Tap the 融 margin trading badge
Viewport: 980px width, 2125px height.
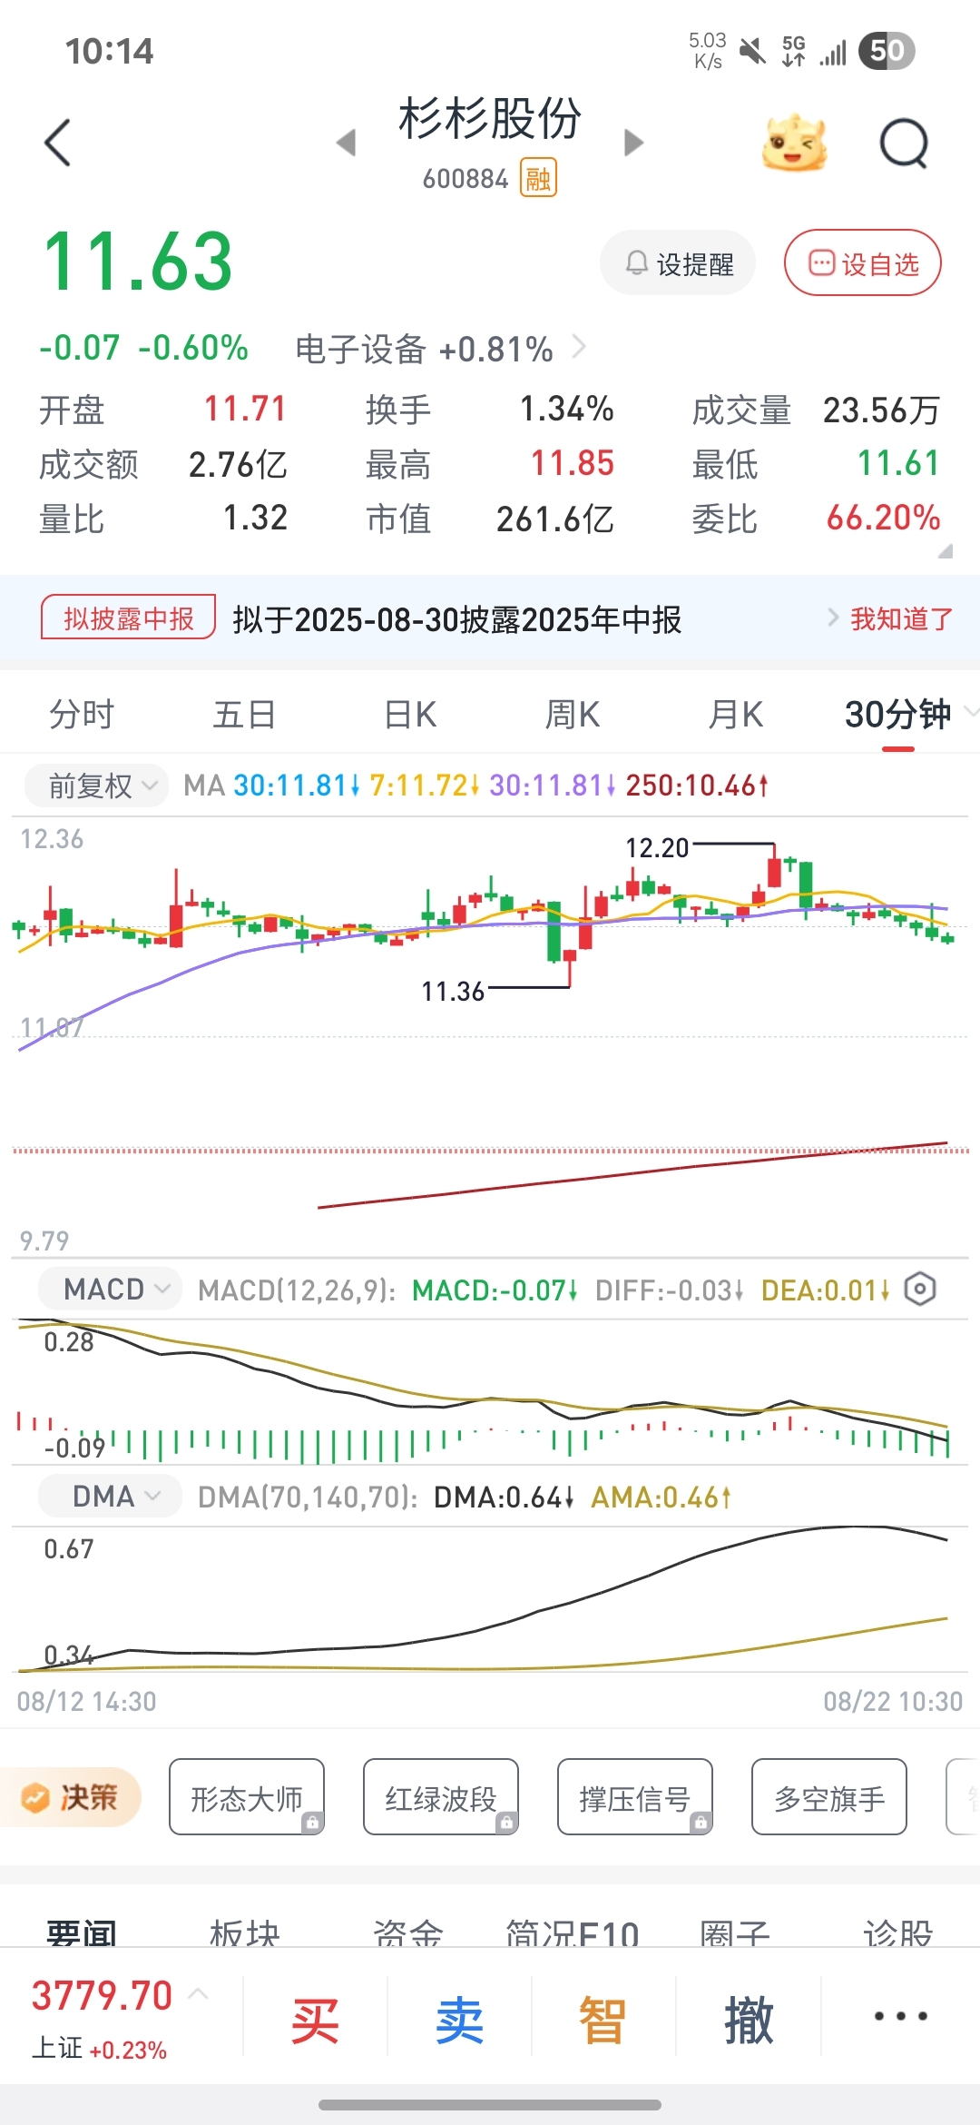click(x=538, y=178)
